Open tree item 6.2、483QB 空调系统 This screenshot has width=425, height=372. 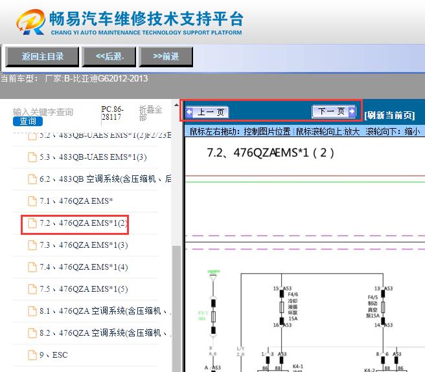pyautogui.click(x=105, y=179)
